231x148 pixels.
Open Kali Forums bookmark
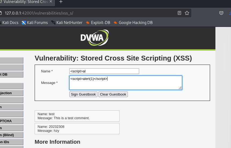[35, 23]
